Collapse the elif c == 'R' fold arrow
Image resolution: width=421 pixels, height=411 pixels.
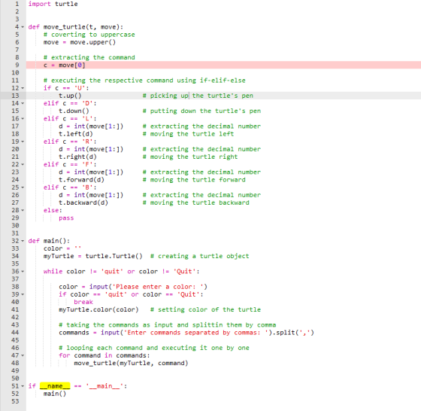(23, 142)
